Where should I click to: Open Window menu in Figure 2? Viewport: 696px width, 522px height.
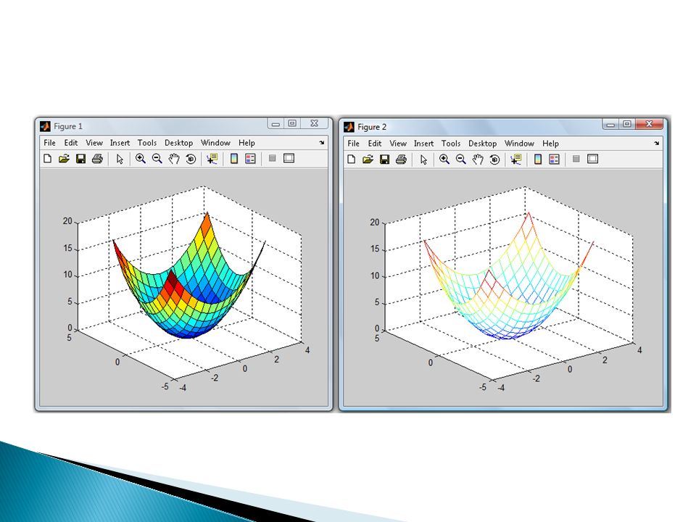click(x=519, y=144)
